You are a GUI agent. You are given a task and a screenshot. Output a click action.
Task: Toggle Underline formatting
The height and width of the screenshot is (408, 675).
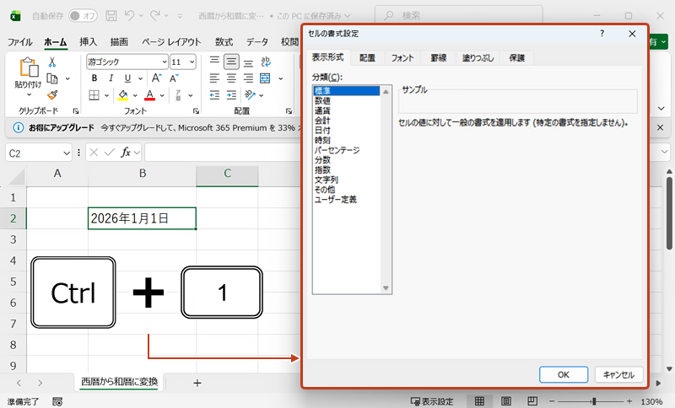[x=127, y=78]
